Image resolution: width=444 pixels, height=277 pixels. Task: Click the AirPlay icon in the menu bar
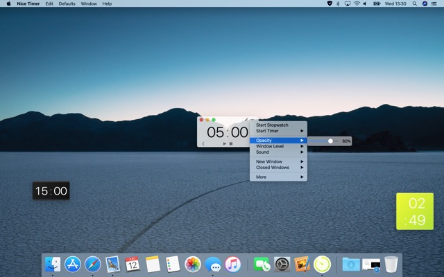(x=348, y=3)
